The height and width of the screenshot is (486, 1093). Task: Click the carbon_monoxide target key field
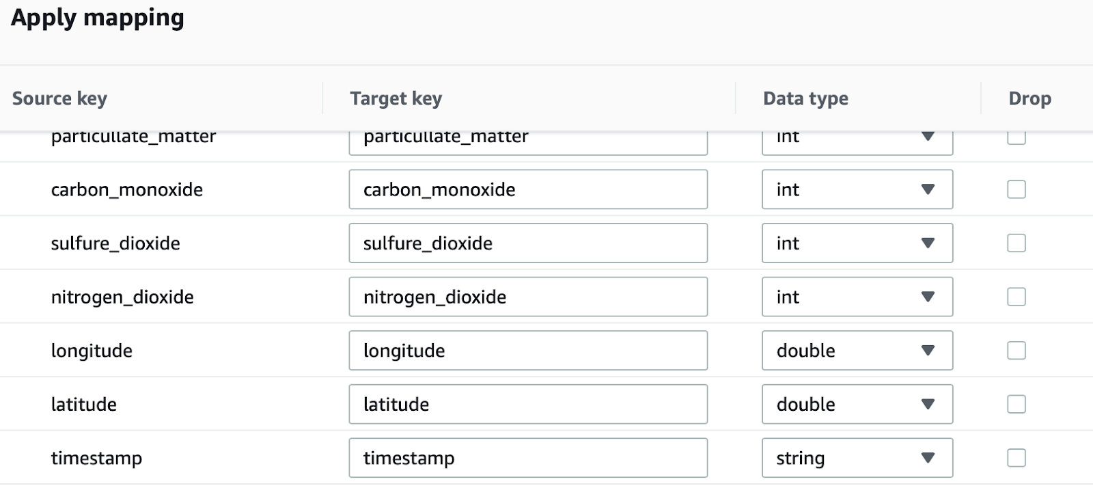(x=527, y=189)
